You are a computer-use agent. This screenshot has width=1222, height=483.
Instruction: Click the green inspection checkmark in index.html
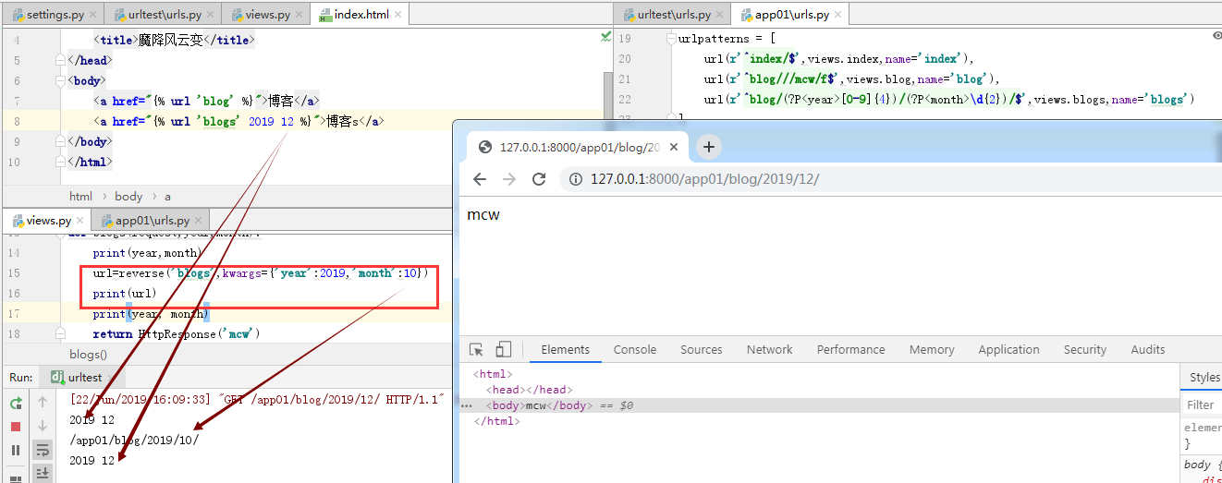(605, 37)
